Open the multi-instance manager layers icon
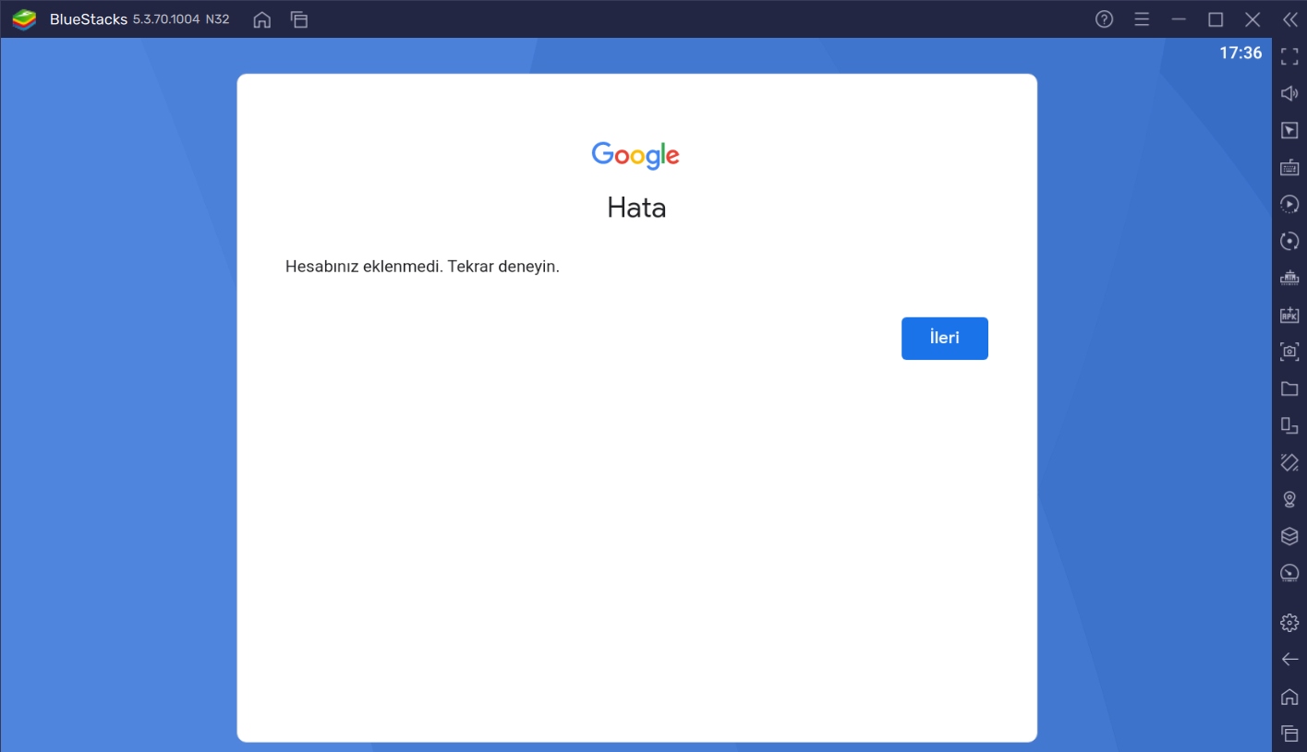The width and height of the screenshot is (1307, 752). coord(1289,536)
